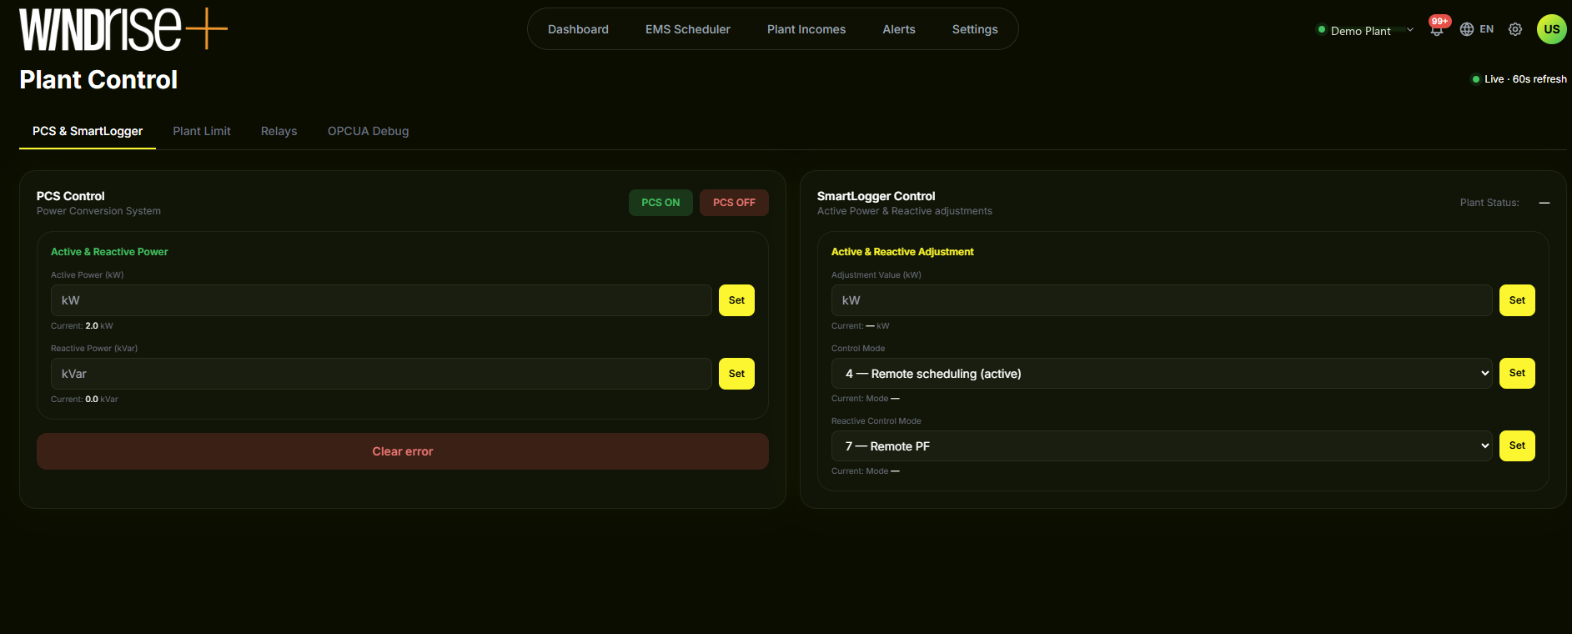Click the PCS ON button
1572x634 pixels.
tap(660, 203)
